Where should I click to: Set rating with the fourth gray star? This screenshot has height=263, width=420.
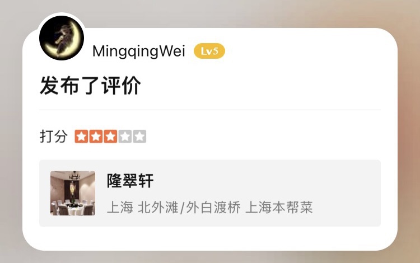(125, 137)
